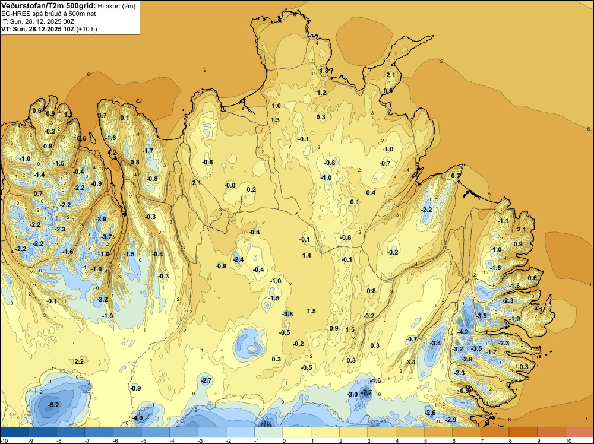The image size is (594, 444).
Task: Click the '-4.0' temperature value
Action: coord(137,418)
